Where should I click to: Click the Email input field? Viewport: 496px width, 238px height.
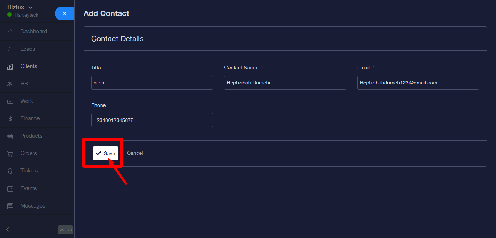point(418,83)
